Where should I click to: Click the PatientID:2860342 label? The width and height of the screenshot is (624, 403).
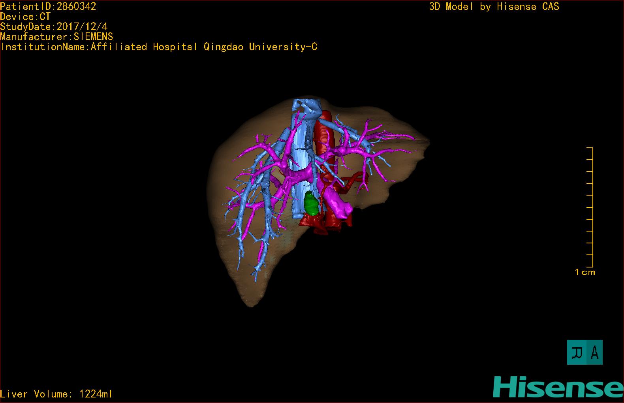(x=48, y=6)
